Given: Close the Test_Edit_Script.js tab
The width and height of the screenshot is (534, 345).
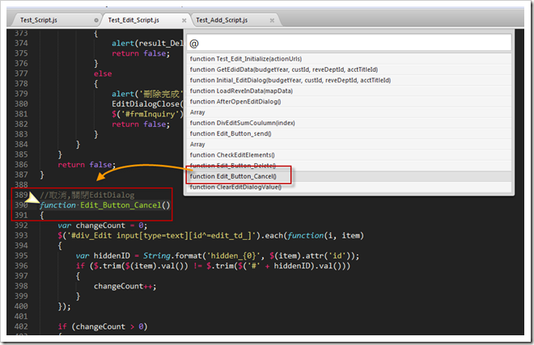Looking at the screenshot, I should [184, 20].
